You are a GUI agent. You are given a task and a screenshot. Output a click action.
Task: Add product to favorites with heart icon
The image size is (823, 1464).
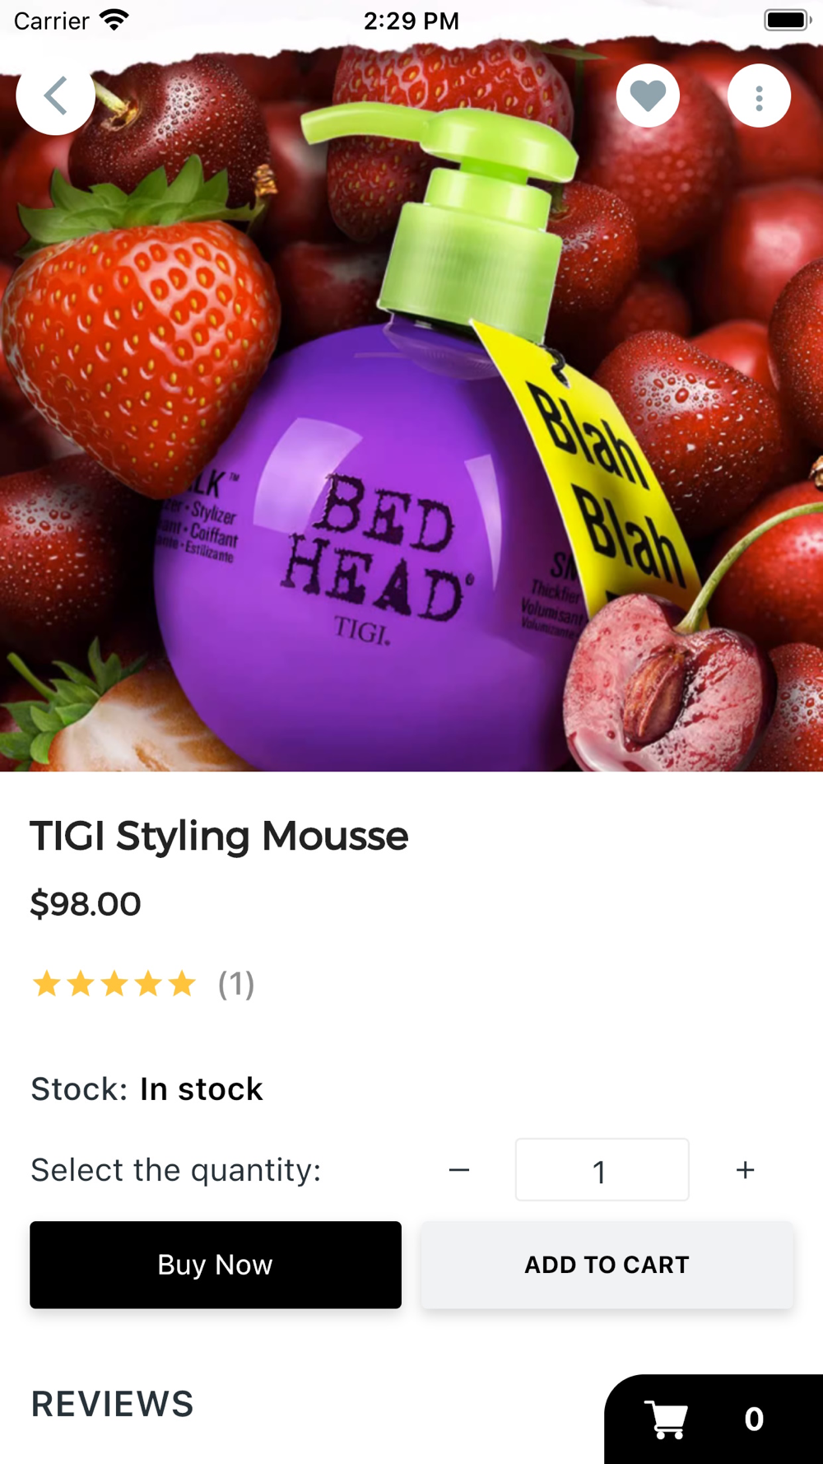(x=648, y=96)
